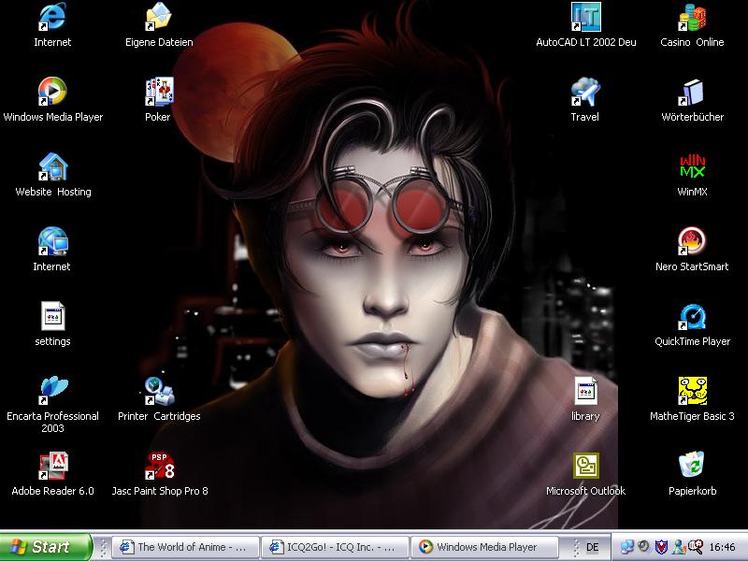Click the MSN Messenger tray icon
This screenshot has width=748, height=561.
(678, 547)
